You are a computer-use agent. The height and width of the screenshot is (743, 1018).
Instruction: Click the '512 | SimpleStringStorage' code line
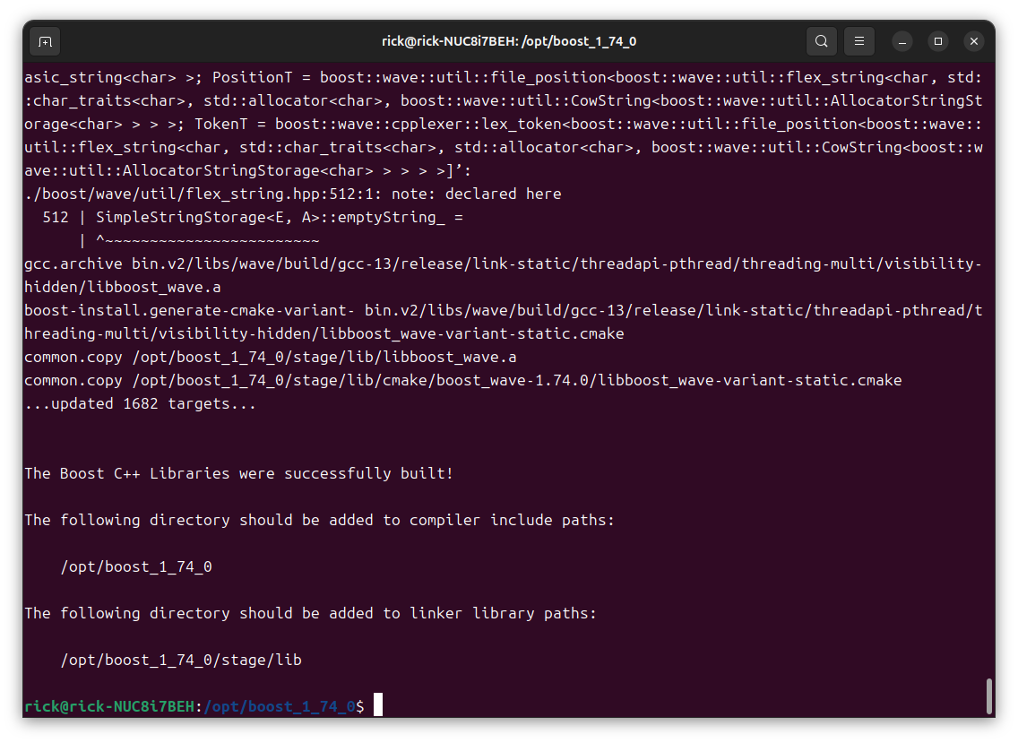pyautogui.click(x=253, y=218)
